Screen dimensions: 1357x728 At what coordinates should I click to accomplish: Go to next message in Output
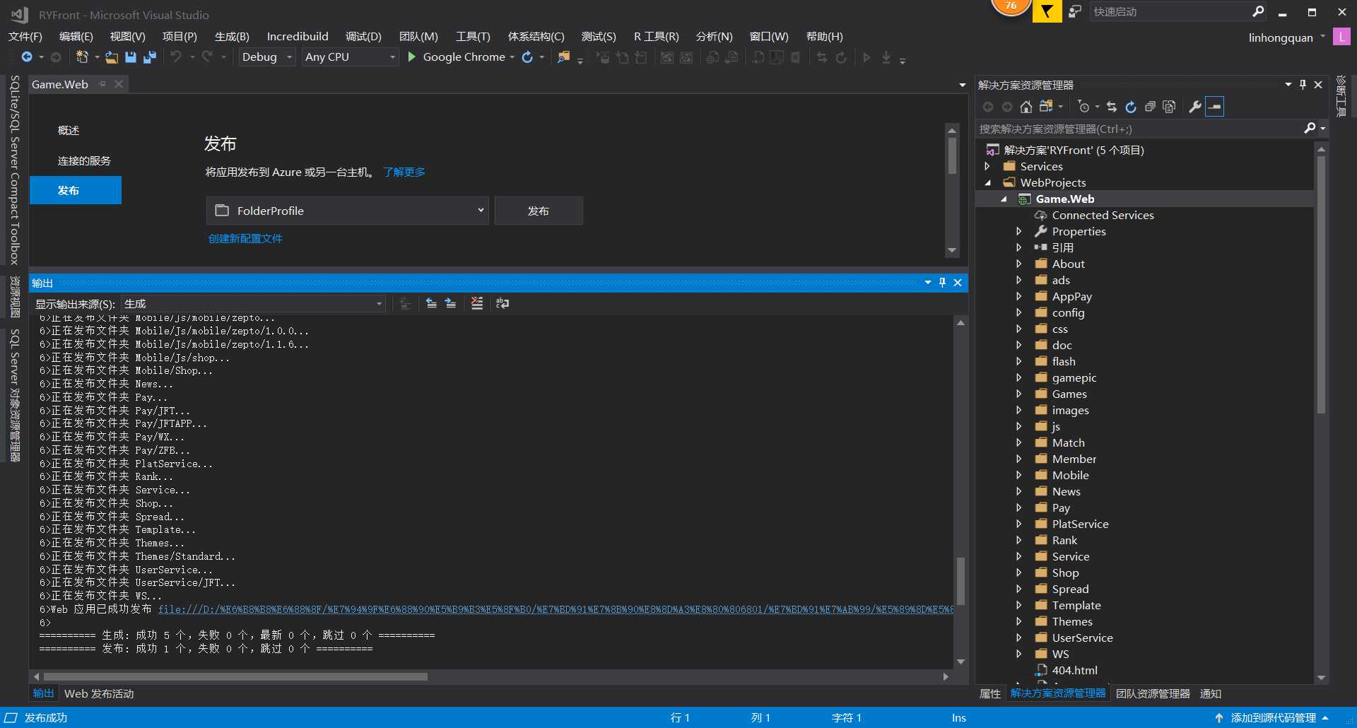coord(450,303)
